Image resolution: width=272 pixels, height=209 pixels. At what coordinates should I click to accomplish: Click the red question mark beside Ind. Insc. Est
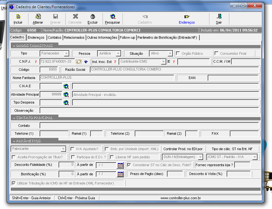115,62
